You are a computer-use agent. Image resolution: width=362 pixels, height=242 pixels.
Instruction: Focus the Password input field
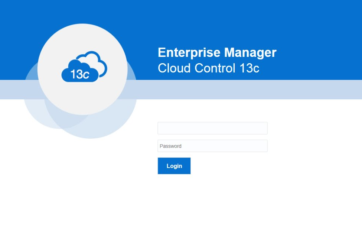tap(212, 146)
